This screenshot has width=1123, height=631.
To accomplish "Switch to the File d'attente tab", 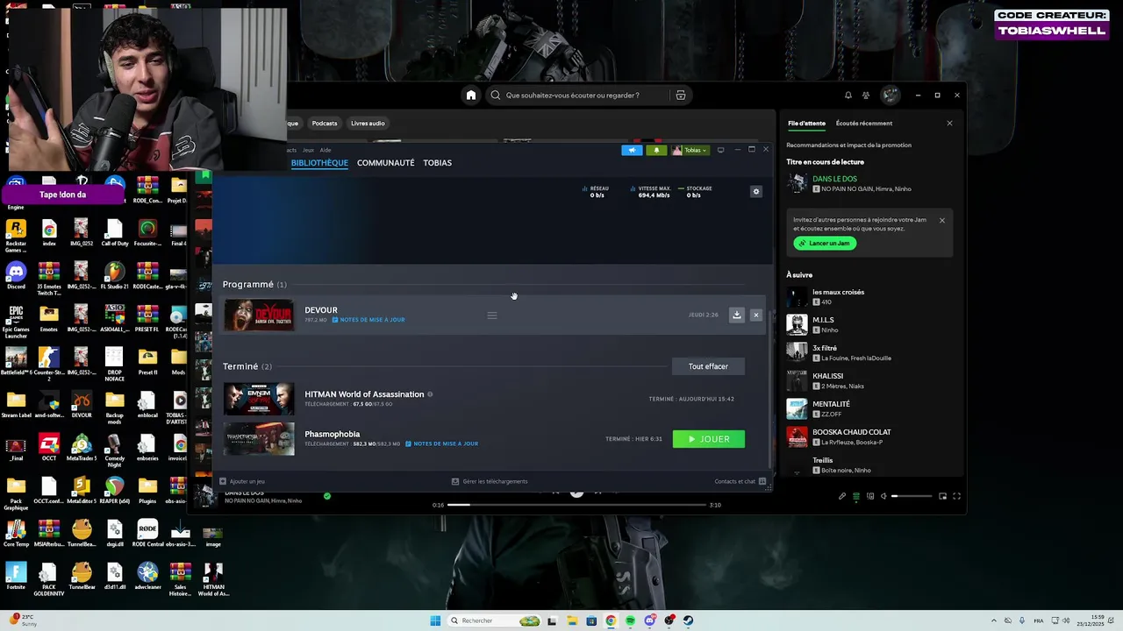I will (x=806, y=124).
